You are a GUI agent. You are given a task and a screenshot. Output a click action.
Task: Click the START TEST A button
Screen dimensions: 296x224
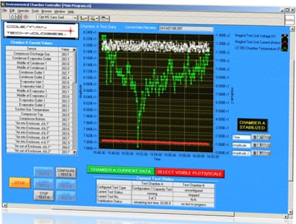(44, 184)
